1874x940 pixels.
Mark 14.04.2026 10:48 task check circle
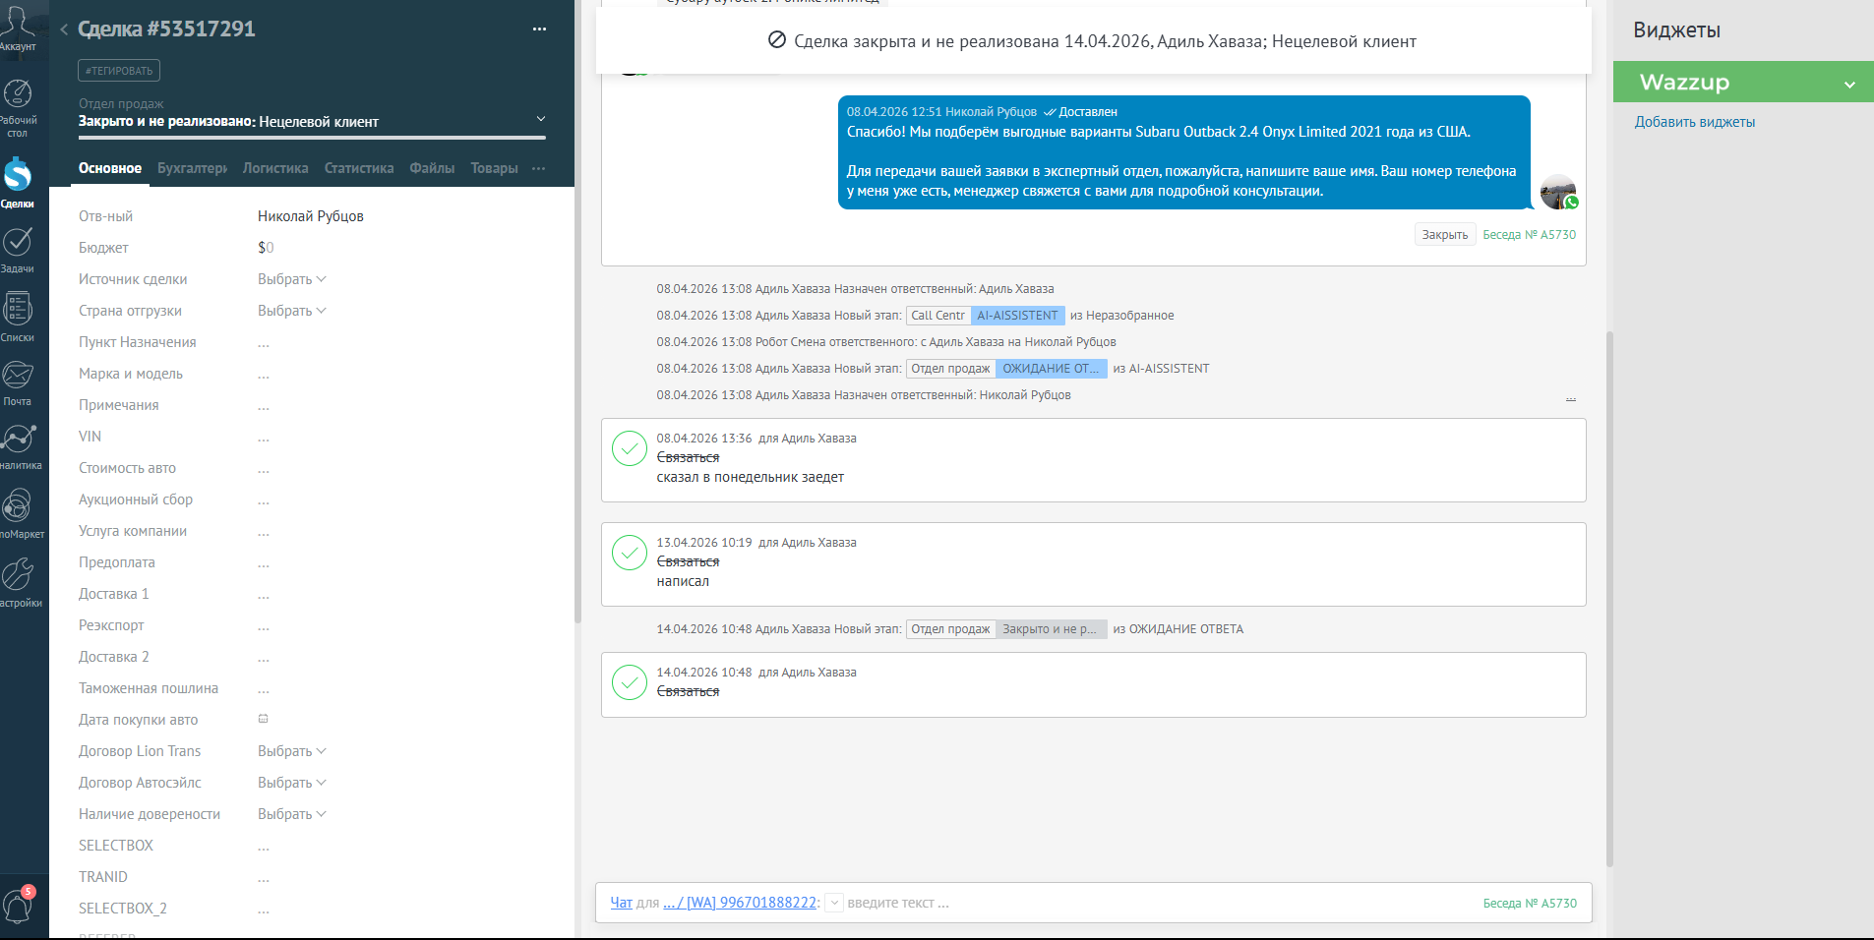[630, 682]
